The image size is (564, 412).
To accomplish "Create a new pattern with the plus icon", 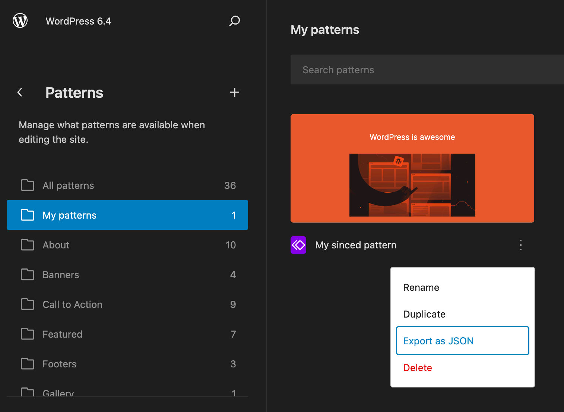I will pyautogui.click(x=234, y=92).
